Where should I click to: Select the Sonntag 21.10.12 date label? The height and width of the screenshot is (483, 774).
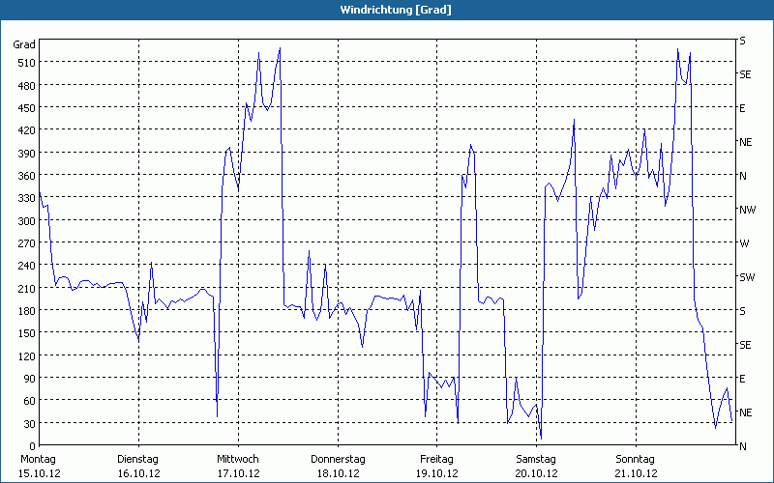[636, 466]
